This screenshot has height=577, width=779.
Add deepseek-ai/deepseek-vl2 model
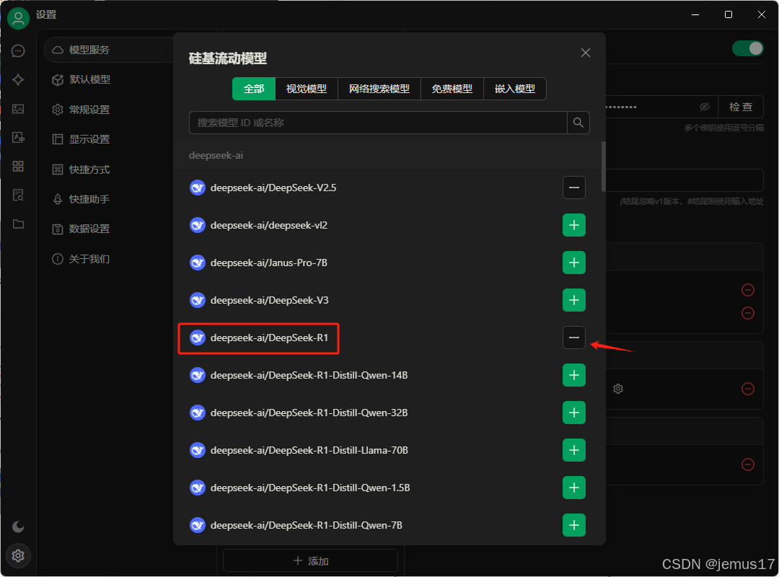(574, 225)
